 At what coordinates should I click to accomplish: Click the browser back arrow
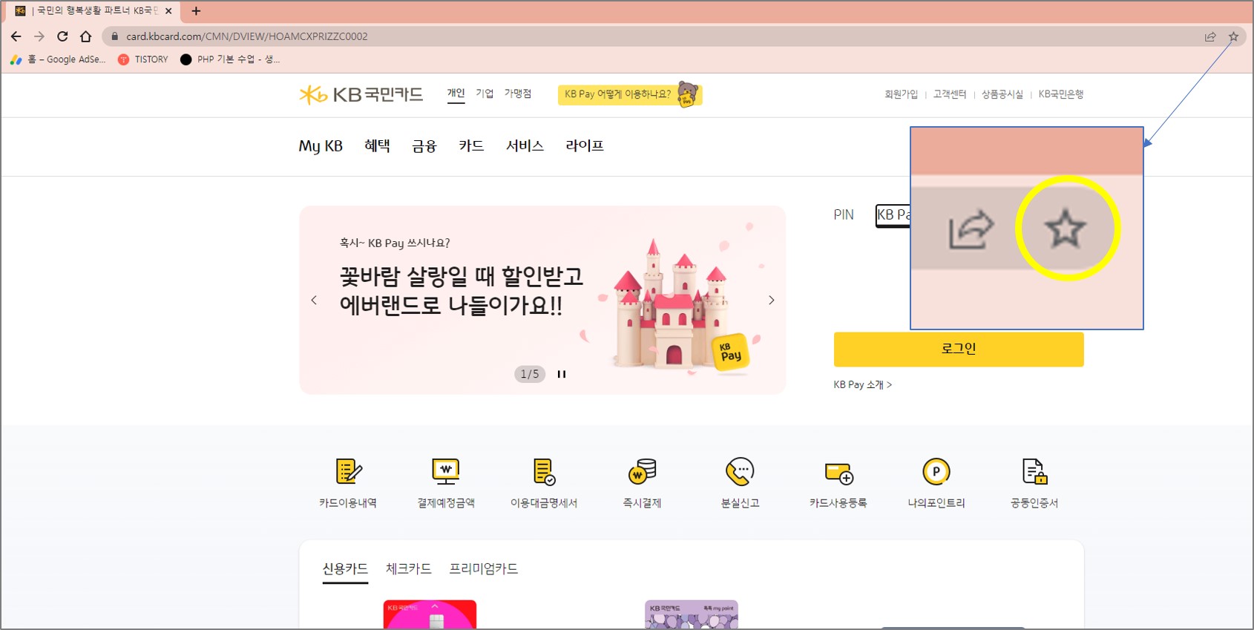tap(16, 36)
